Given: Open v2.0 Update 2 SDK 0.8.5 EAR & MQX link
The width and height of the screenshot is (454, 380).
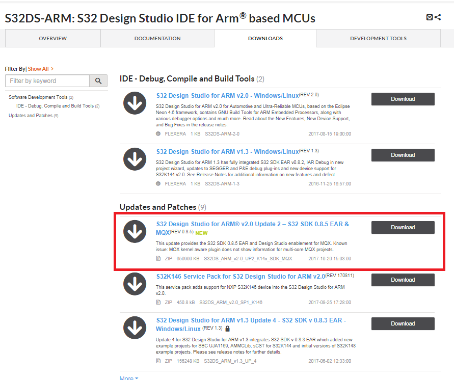Looking at the screenshot, I should point(252,228).
